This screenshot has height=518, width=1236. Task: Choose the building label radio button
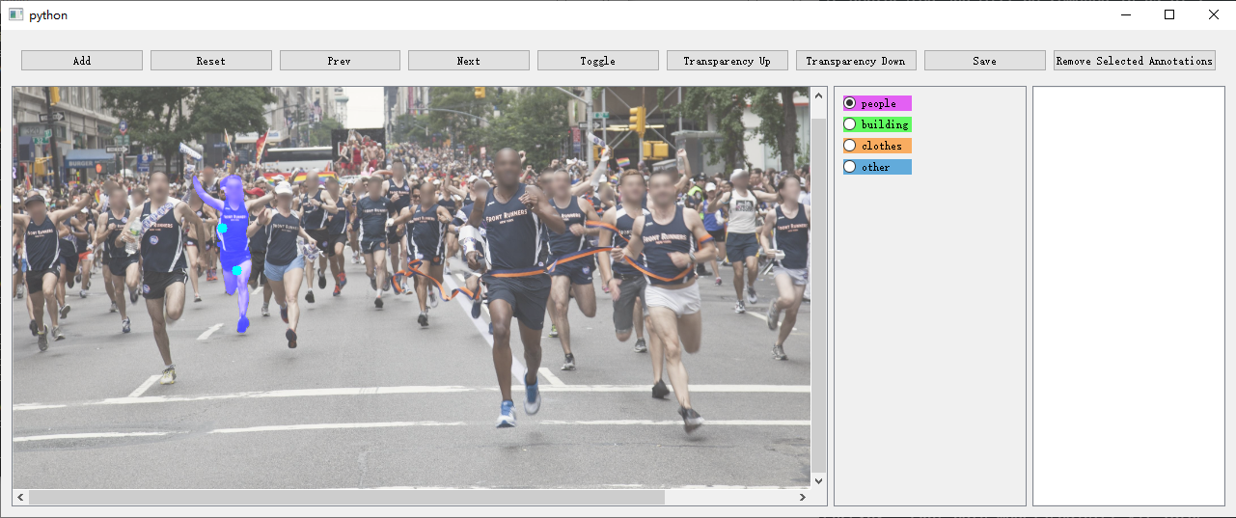click(x=850, y=124)
